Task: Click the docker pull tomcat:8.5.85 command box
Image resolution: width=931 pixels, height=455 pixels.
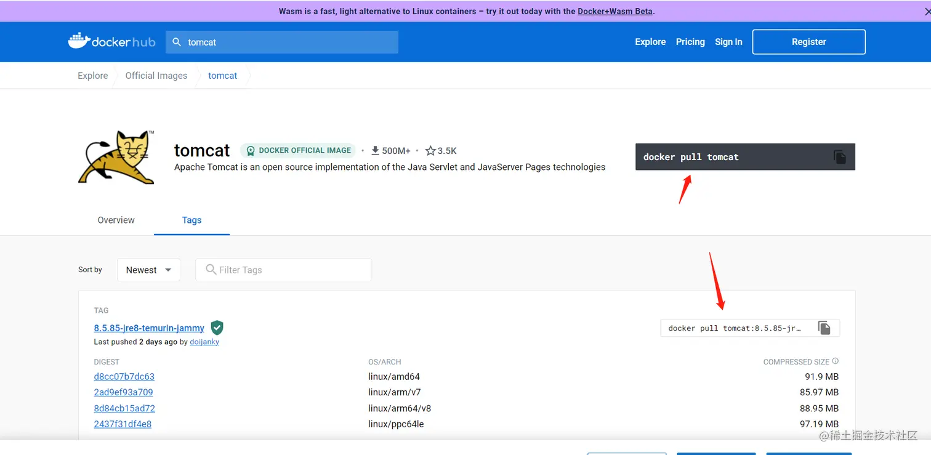Action: click(x=750, y=328)
